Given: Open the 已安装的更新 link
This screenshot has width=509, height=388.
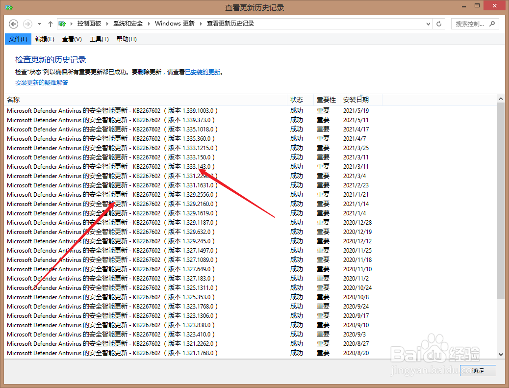Looking at the screenshot, I should [x=203, y=72].
